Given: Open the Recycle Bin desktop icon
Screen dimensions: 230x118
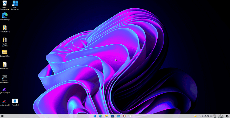Looking at the screenshot, I should [5, 5].
